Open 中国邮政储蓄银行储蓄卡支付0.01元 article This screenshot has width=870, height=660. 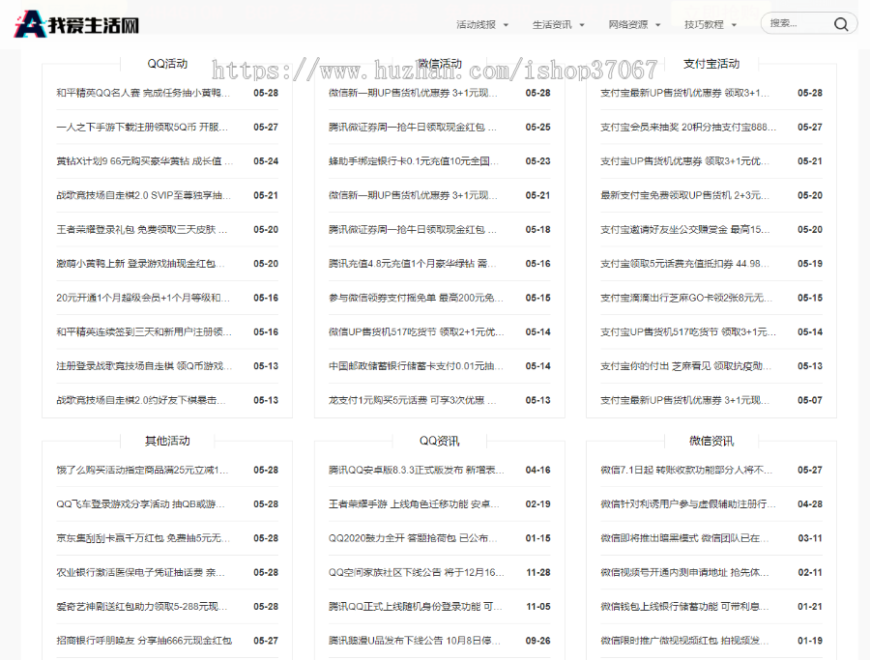pyautogui.click(x=416, y=366)
